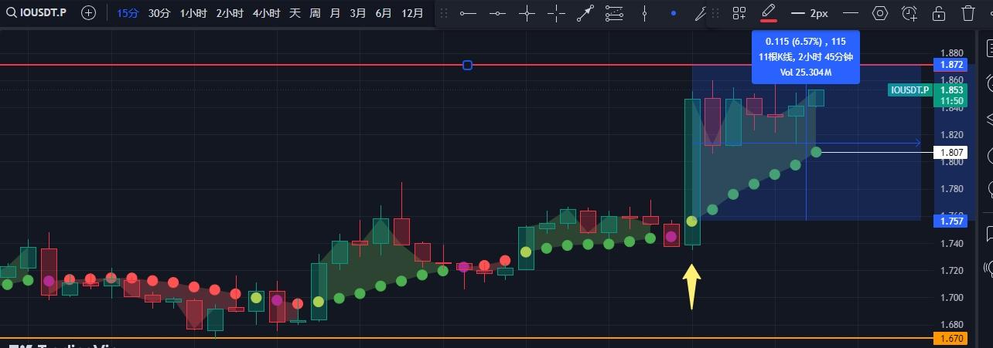993x348 pixels.
Task: Switch to the 月 (monthly) timeframe
Action: pos(335,13)
